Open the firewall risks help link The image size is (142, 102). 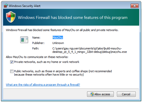coord(43,85)
